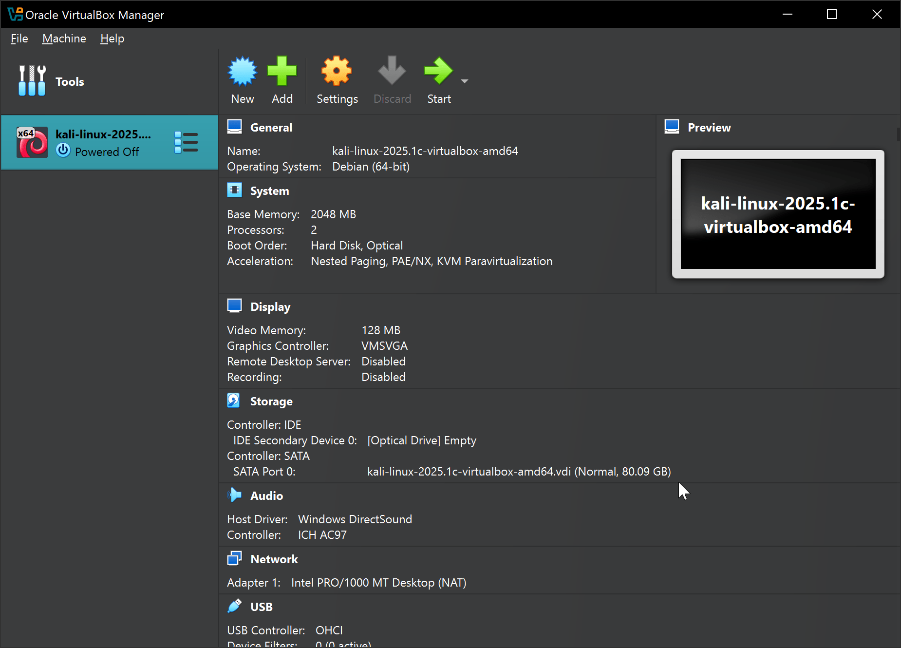Click the VirtualBox title bar logo
This screenshot has height=648, width=901.
[x=15, y=14]
